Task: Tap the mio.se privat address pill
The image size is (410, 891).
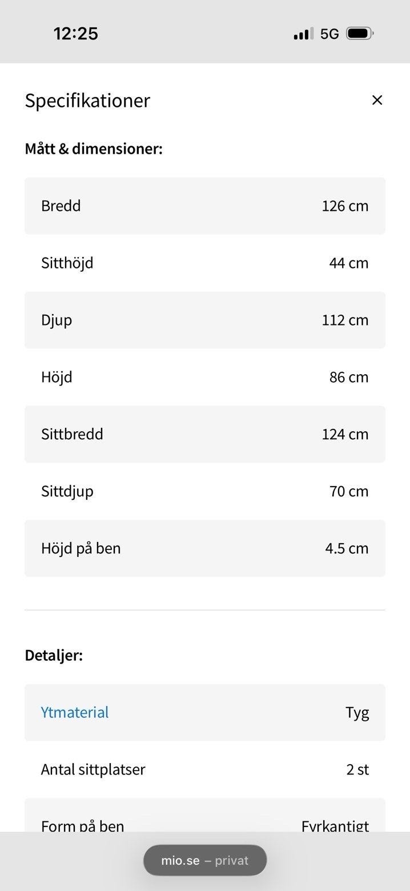Action: click(x=204, y=860)
